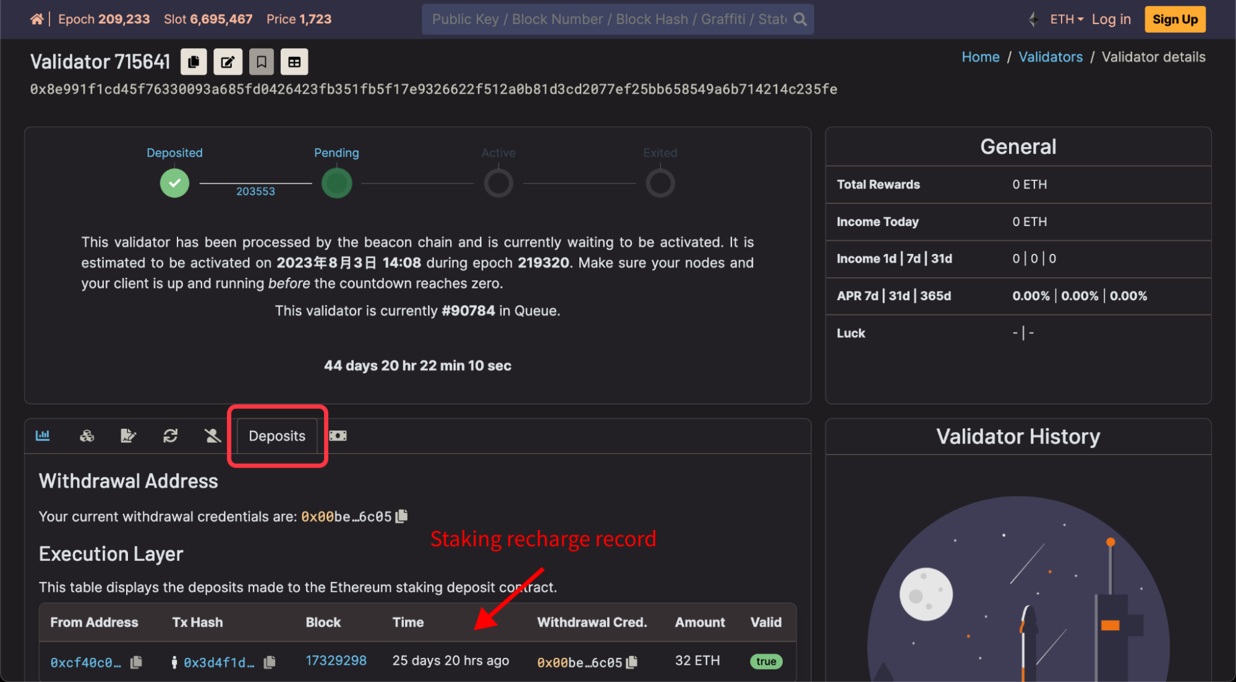The image size is (1236, 682).
Task: Copy the validator public key using the icon next to the title
Action: [194, 62]
